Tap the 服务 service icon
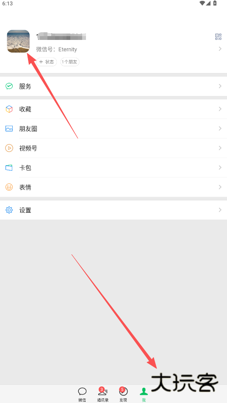Image resolution: width=227 pixels, height=403 pixels. 9,86
